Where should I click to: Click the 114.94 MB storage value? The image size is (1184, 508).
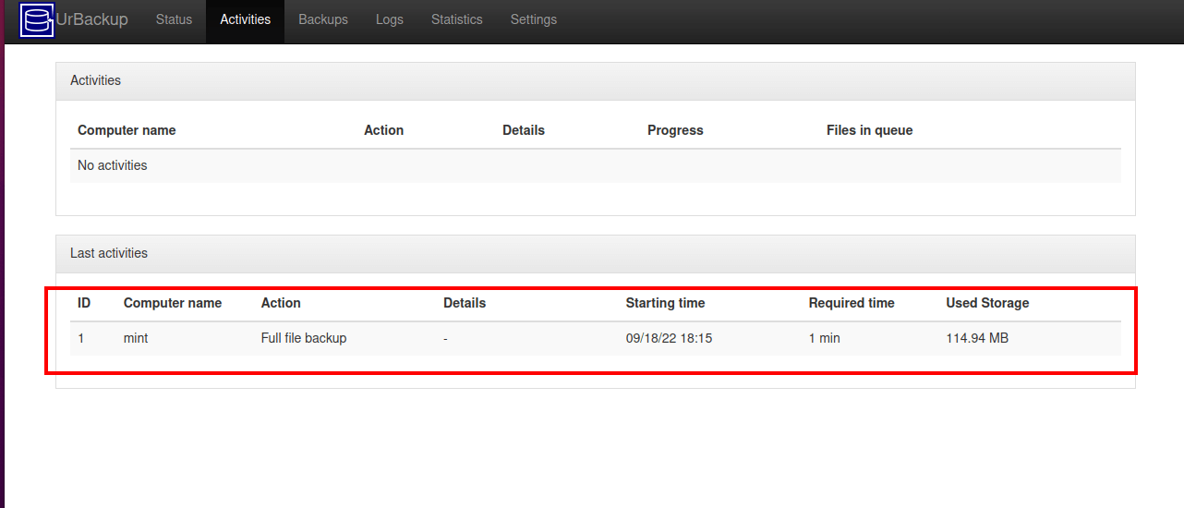(x=977, y=338)
